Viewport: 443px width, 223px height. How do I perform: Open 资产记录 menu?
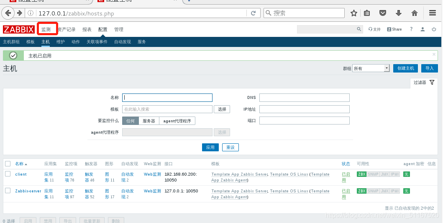67,29
